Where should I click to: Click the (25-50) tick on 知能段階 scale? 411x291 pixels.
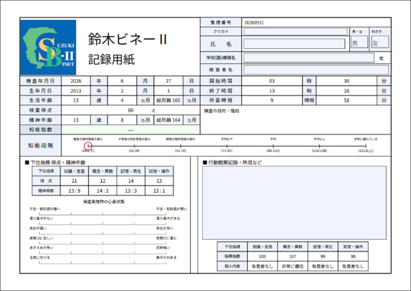pos(134,146)
